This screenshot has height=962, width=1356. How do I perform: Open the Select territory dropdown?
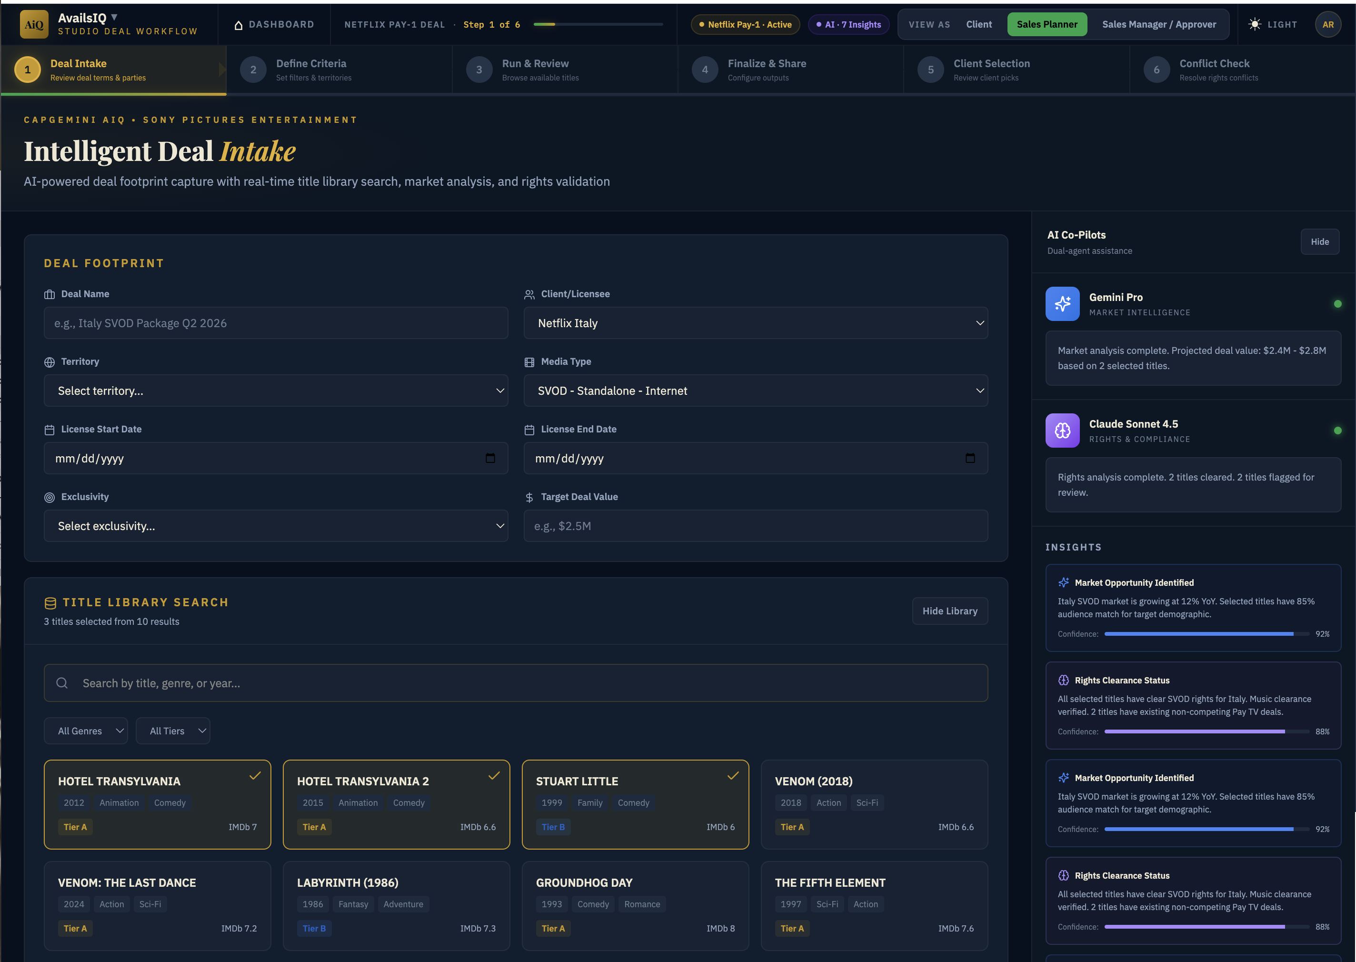point(275,391)
